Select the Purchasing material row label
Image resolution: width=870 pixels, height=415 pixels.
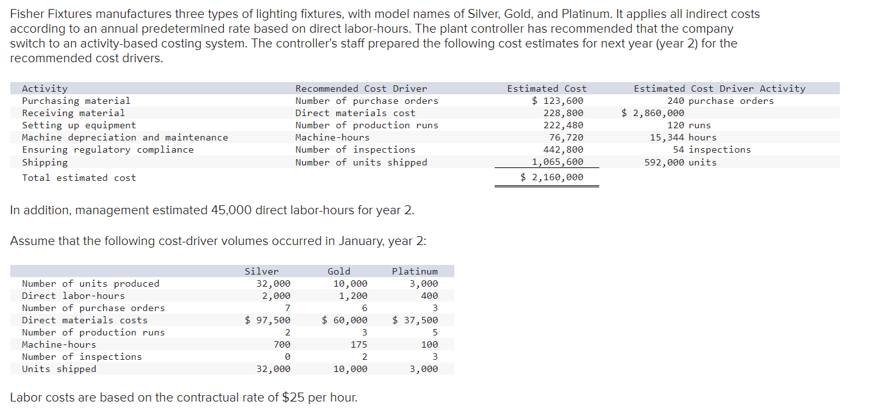tap(76, 101)
